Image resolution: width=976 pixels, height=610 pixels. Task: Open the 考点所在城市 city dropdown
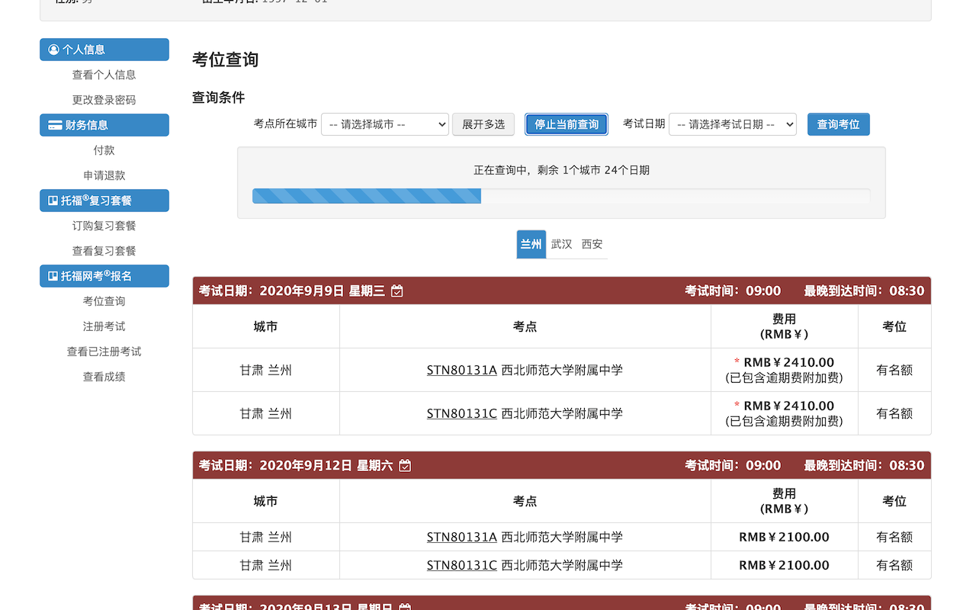pyautogui.click(x=384, y=124)
